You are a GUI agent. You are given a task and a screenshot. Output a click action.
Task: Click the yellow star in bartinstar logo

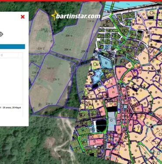click(54, 15)
